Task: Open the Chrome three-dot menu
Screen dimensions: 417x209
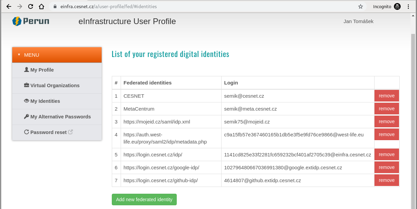Action: [409, 6]
